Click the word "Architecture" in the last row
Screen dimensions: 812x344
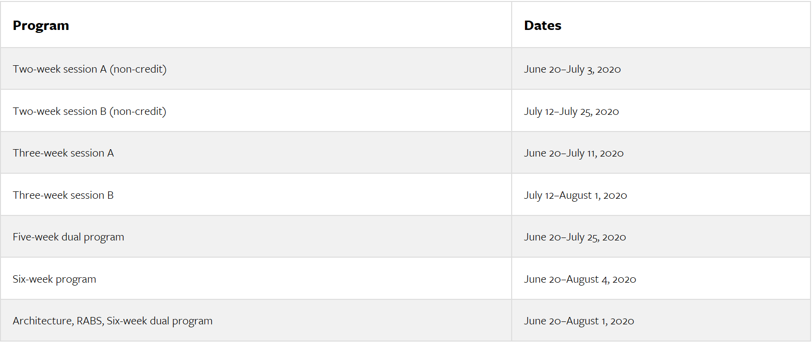tap(43, 321)
